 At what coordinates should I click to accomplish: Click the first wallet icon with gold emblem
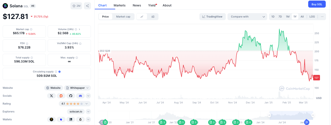[51, 119]
